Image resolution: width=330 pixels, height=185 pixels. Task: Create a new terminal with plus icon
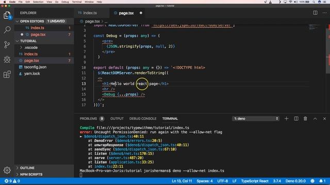pyautogui.click(x=287, y=119)
